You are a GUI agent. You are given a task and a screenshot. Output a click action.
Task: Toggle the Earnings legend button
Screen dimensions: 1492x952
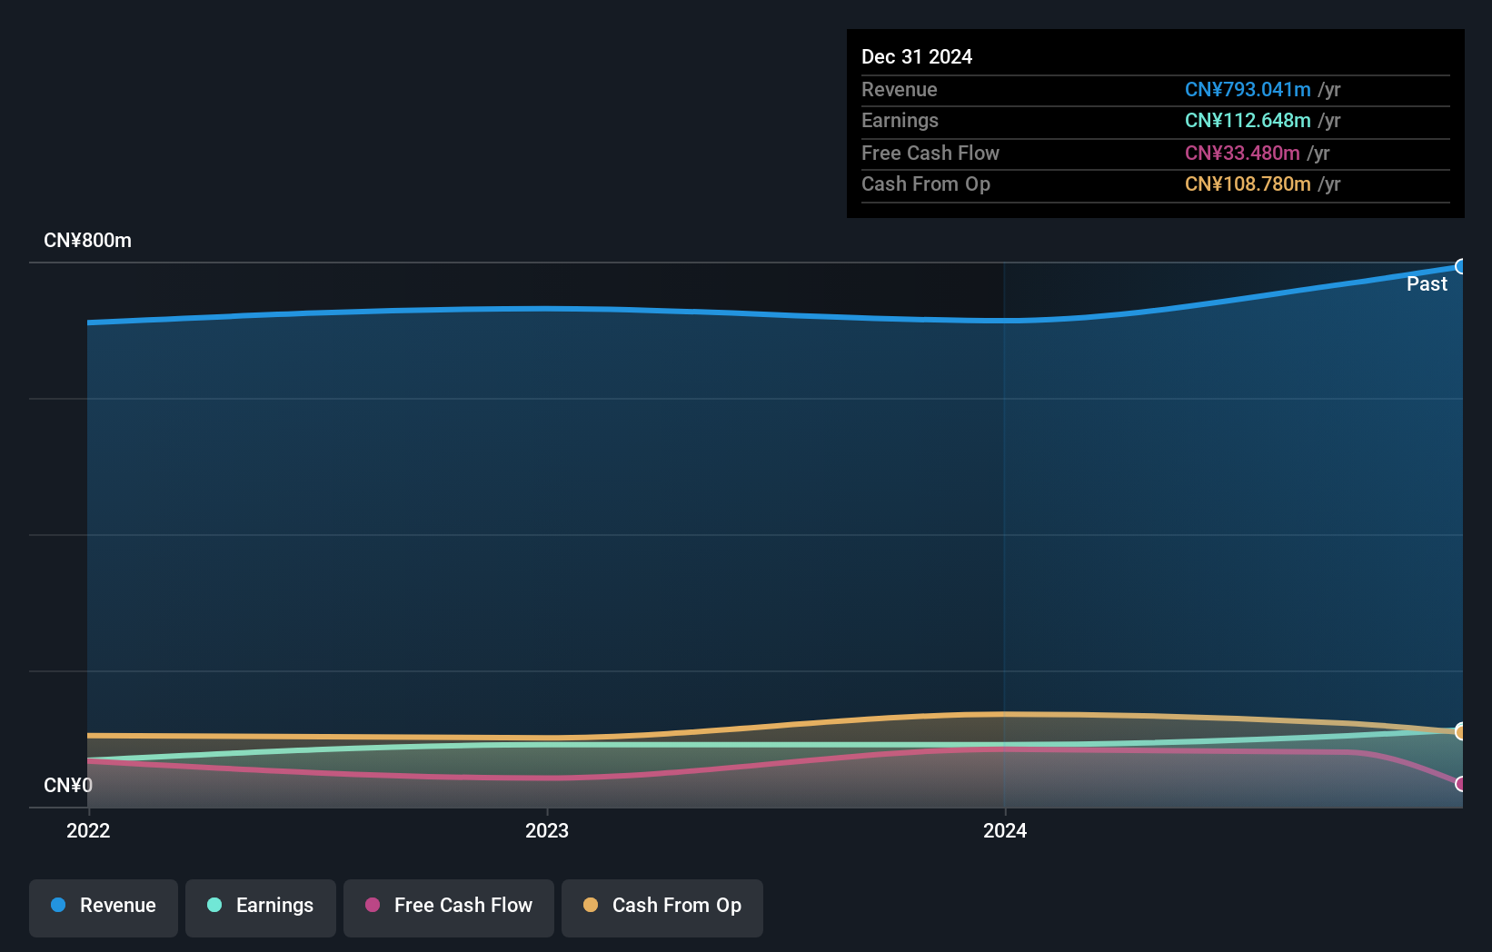[261, 907]
